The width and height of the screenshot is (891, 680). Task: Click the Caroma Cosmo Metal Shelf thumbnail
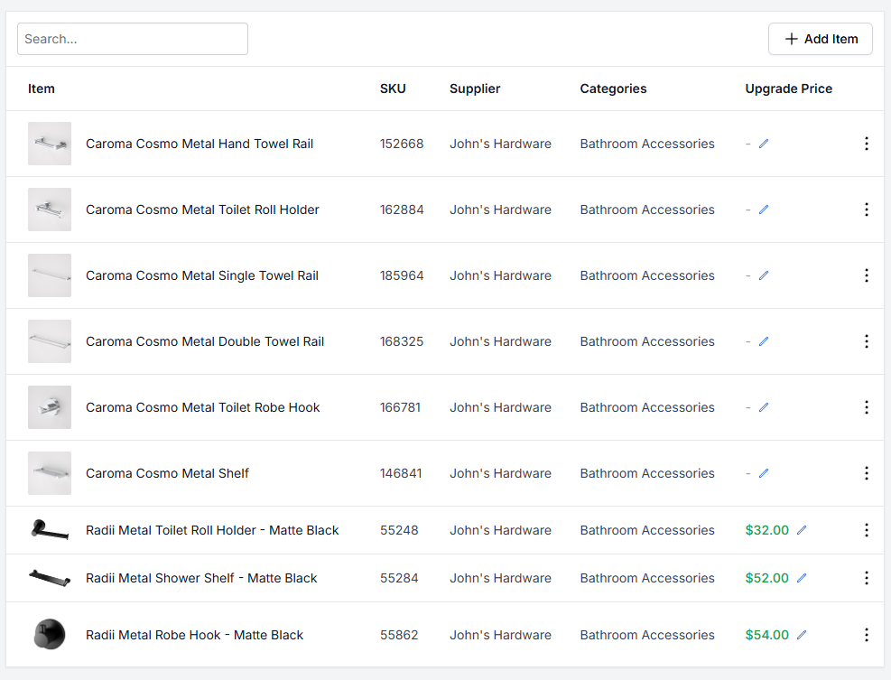pos(50,473)
